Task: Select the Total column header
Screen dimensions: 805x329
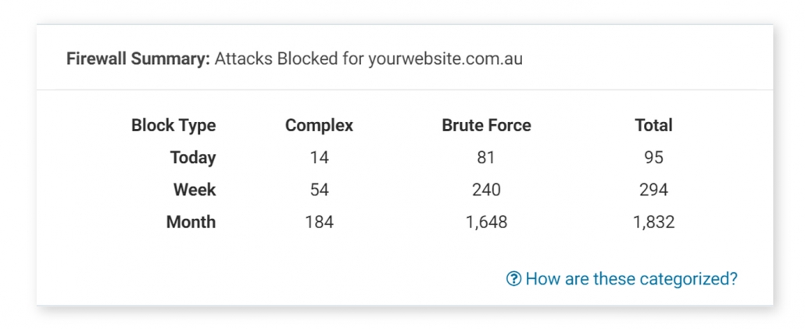Action: click(653, 125)
